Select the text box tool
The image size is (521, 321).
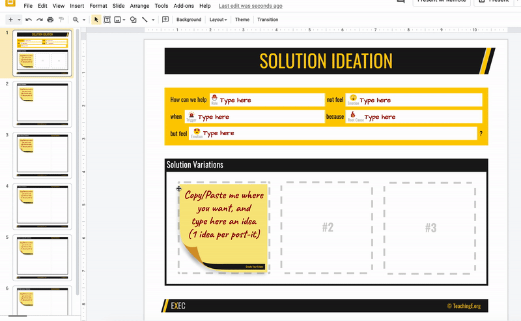107,20
